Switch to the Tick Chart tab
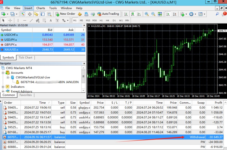Screen dimensions: 227x150 pyautogui.click(x=25, y=57)
